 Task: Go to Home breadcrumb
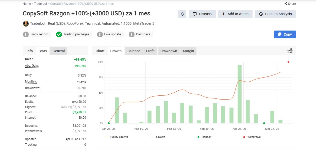(27, 4)
